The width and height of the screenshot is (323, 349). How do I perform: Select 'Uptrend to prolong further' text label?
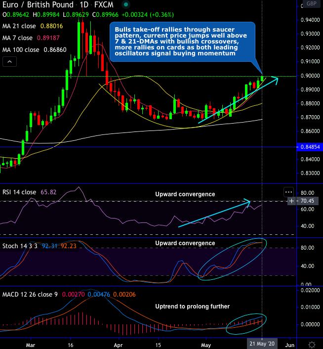coord(193,306)
